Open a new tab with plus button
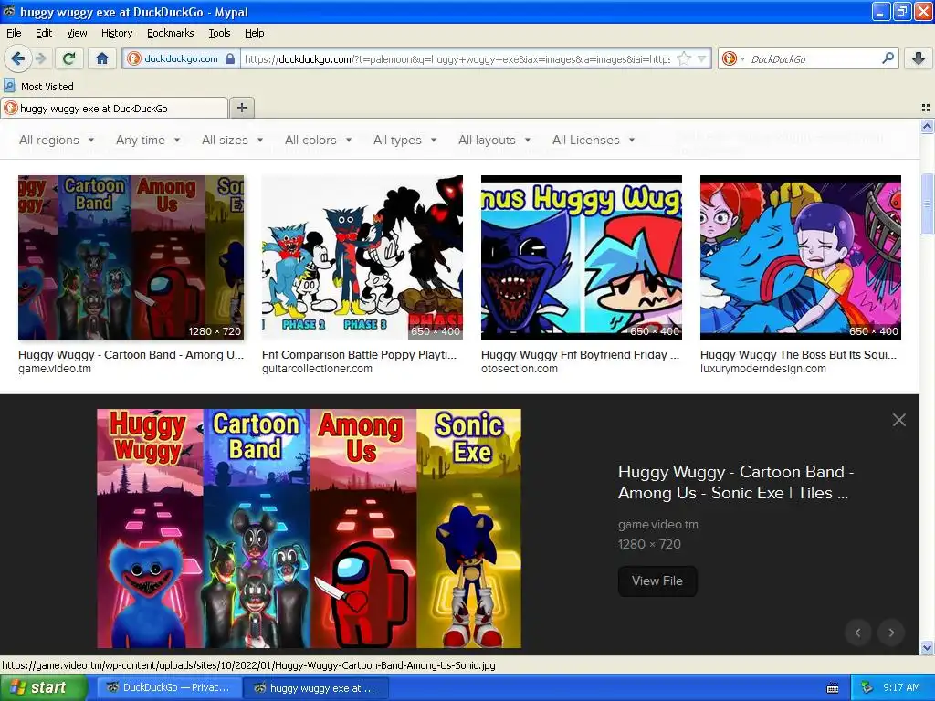The image size is (935, 701). point(241,108)
